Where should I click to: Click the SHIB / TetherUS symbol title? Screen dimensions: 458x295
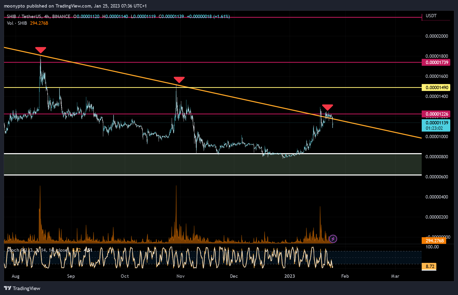24,16
